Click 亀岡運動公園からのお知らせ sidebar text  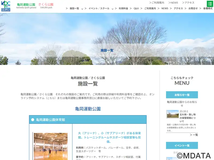pos(182,103)
